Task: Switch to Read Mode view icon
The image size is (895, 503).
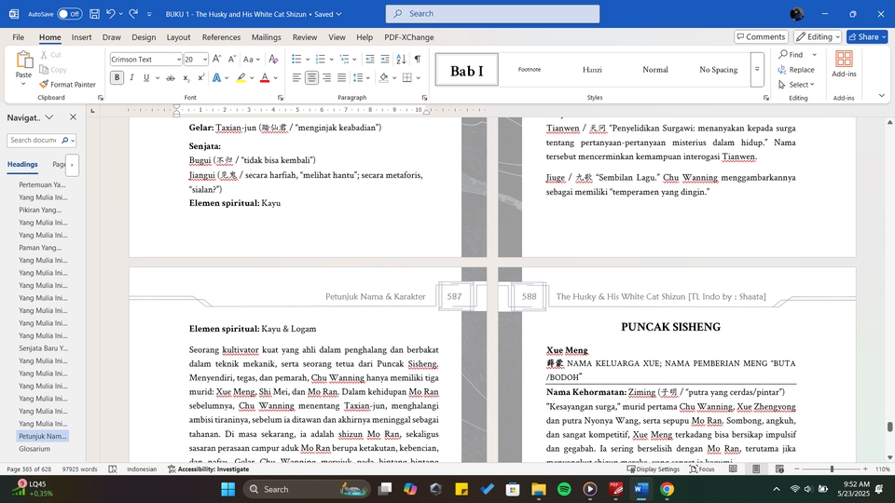Action: [x=733, y=469]
